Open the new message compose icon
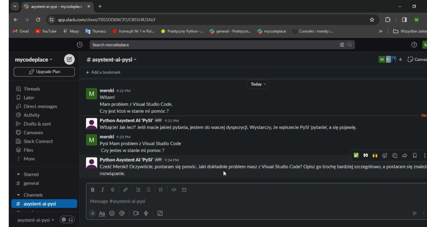 (69, 59)
